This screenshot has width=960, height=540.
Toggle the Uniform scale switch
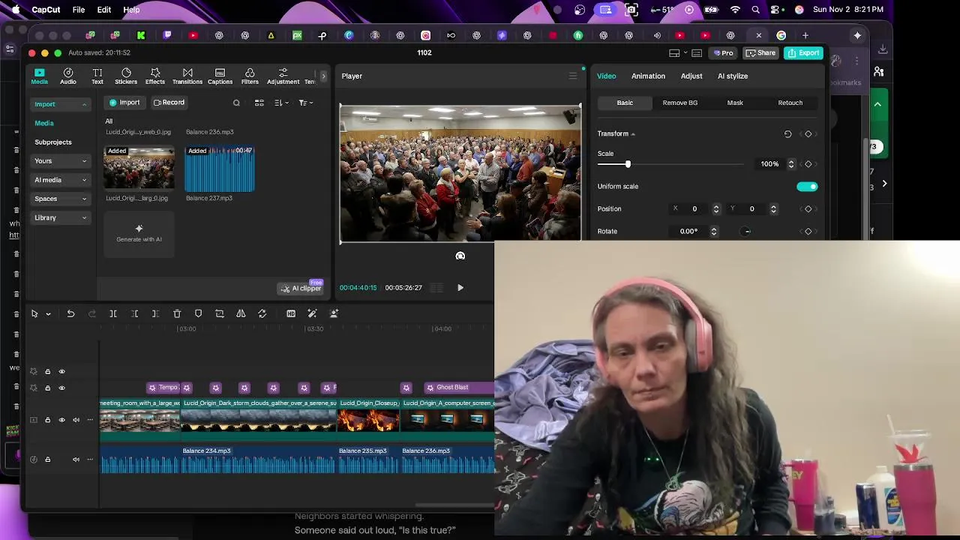tap(807, 187)
